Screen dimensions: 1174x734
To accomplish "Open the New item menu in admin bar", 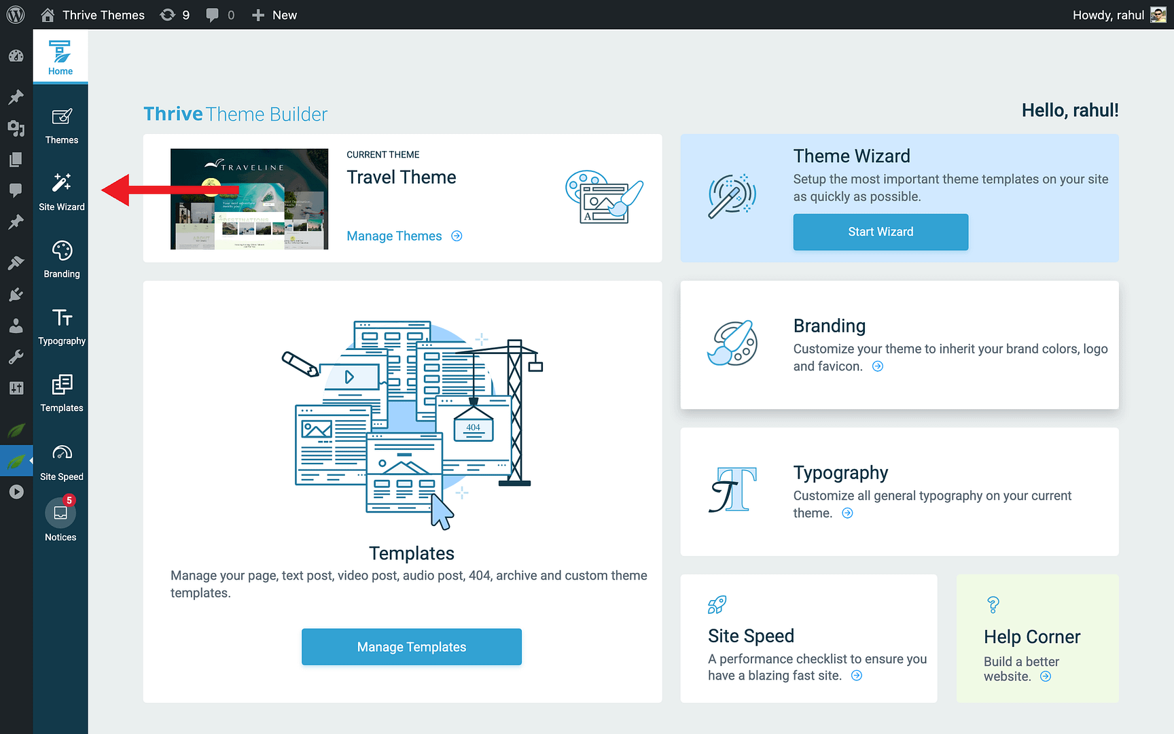I will click(274, 14).
